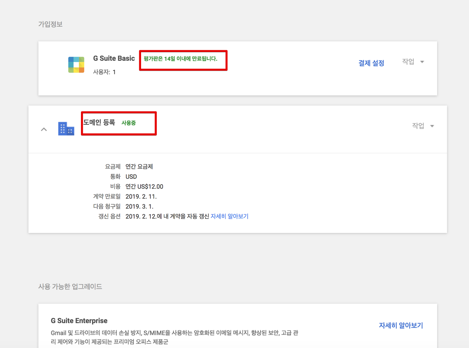Viewport: 469px width, 348px height.
Task: Click the blue domain registration building icon
Action: pos(66,129)
